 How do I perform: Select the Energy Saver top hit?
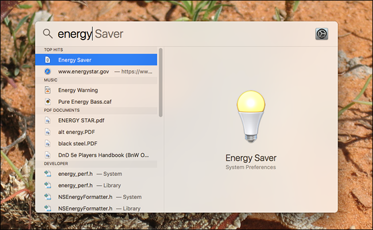tap(96, 60)
